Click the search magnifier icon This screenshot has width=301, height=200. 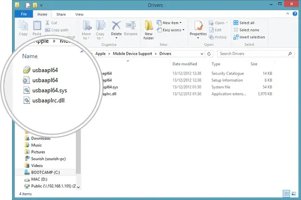point(289,54)
